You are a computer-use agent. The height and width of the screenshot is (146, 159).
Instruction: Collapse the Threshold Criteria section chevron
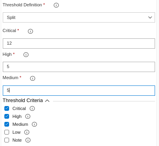coord(47,101)
